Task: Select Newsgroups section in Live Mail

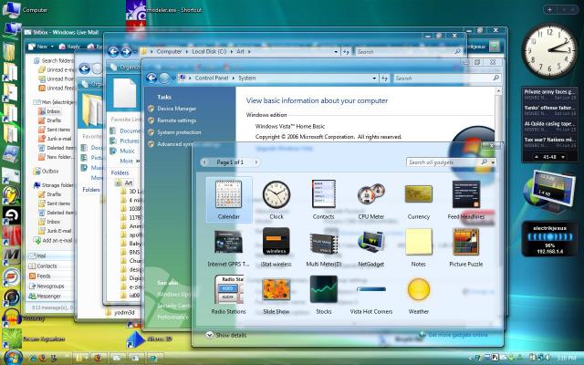Action: [50, 286]
